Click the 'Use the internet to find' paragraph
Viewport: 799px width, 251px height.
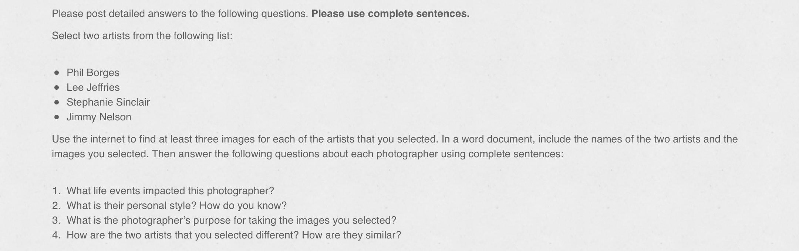395,147
